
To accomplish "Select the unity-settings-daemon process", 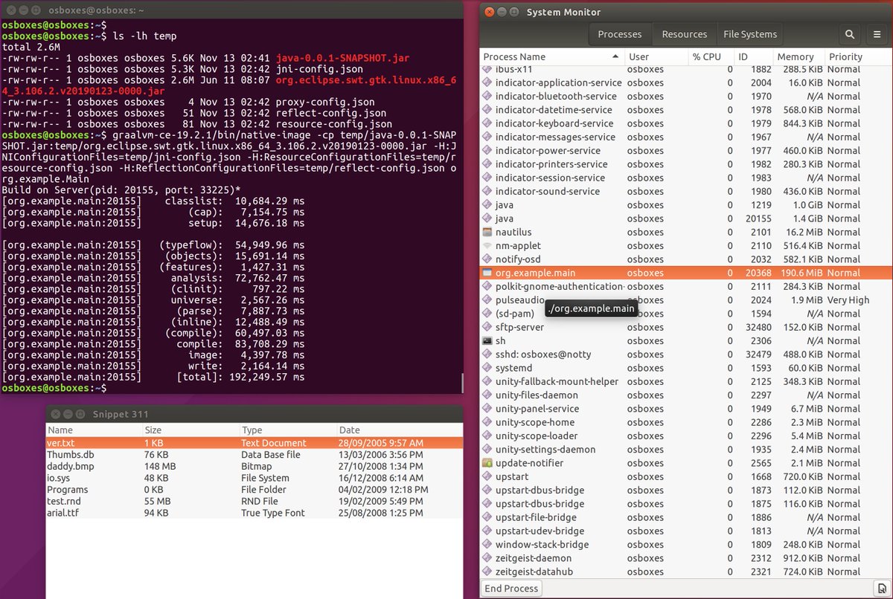I will pos(685,450).
